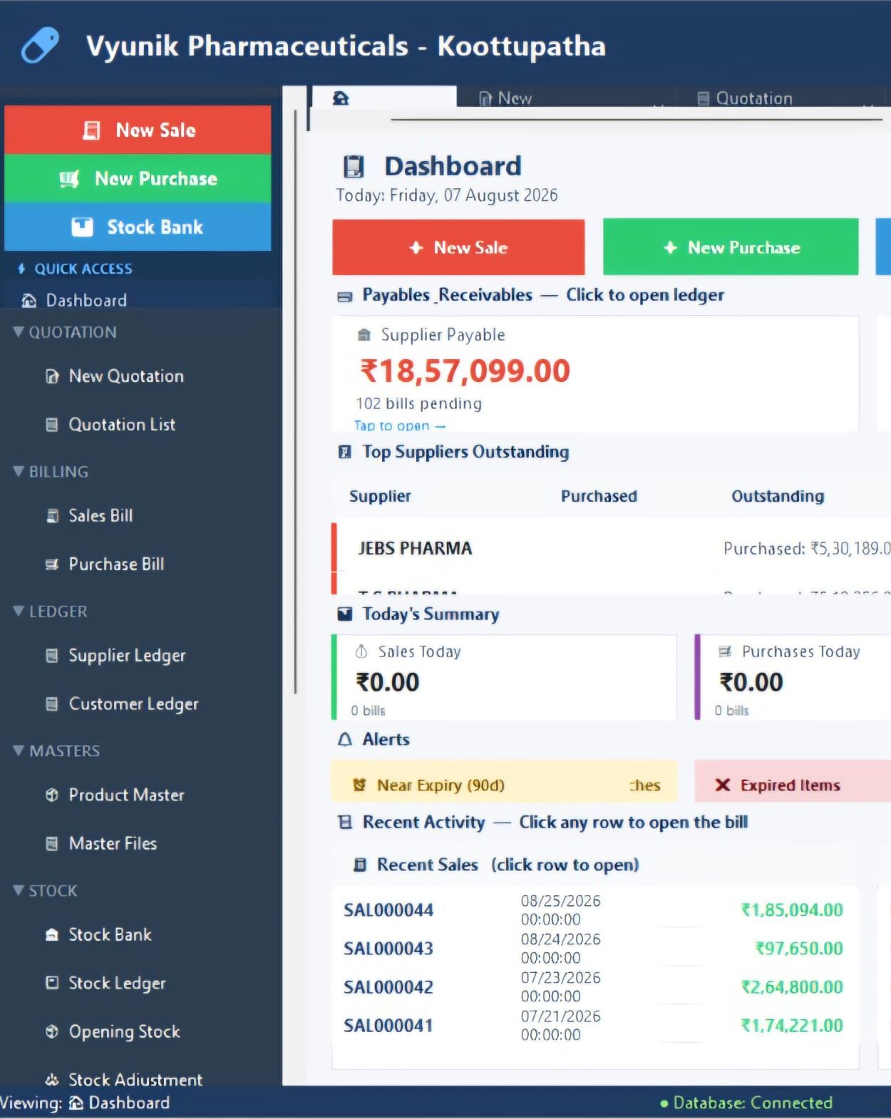Click the Quotation List icon
Image resolution: width=891 pixels, height=1119 pixels.
coord(52,425)
